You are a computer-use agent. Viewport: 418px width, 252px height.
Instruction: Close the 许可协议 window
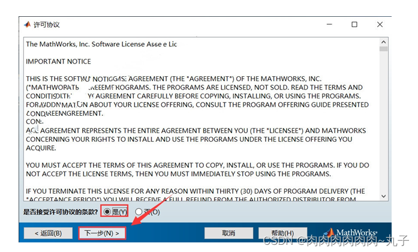coord(380,25)
